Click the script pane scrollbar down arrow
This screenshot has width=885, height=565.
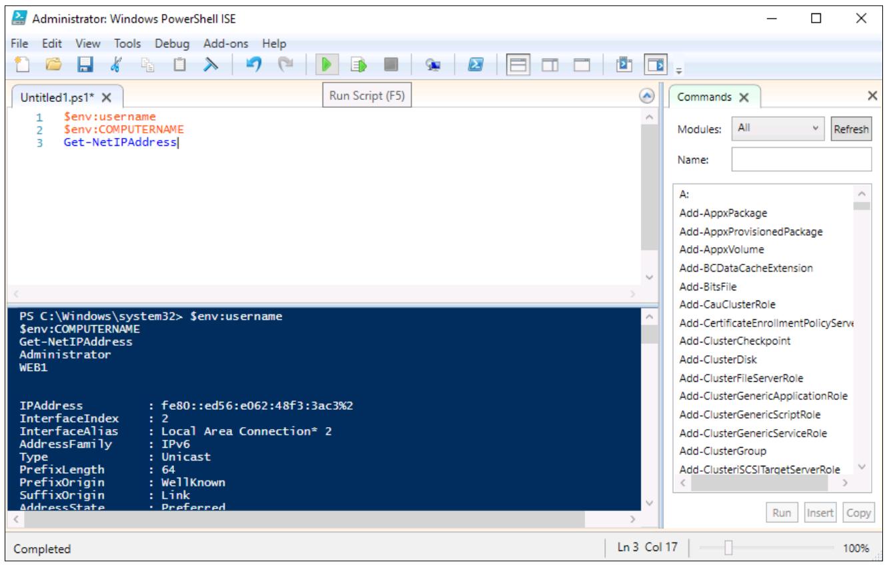650,277
